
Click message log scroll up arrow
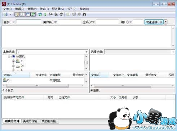173,28
